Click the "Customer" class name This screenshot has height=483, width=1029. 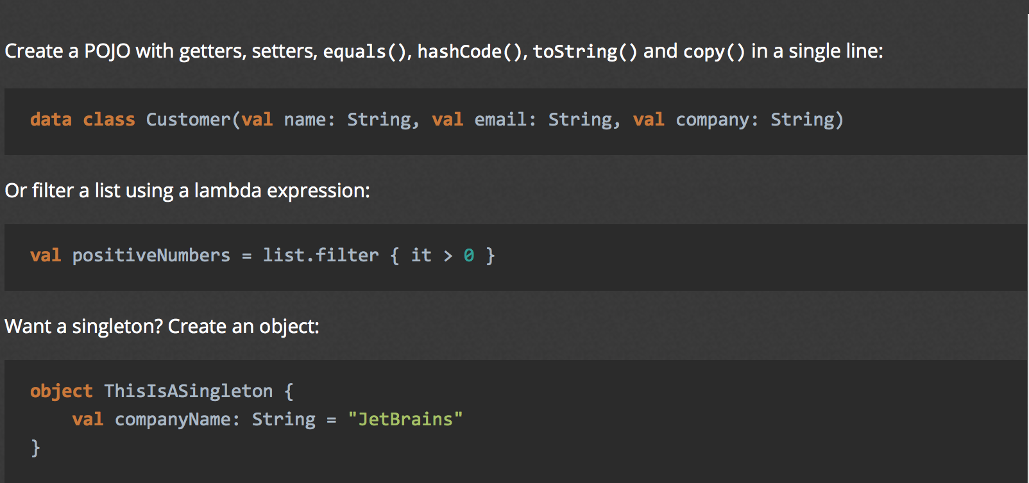(x=188, y=120)
